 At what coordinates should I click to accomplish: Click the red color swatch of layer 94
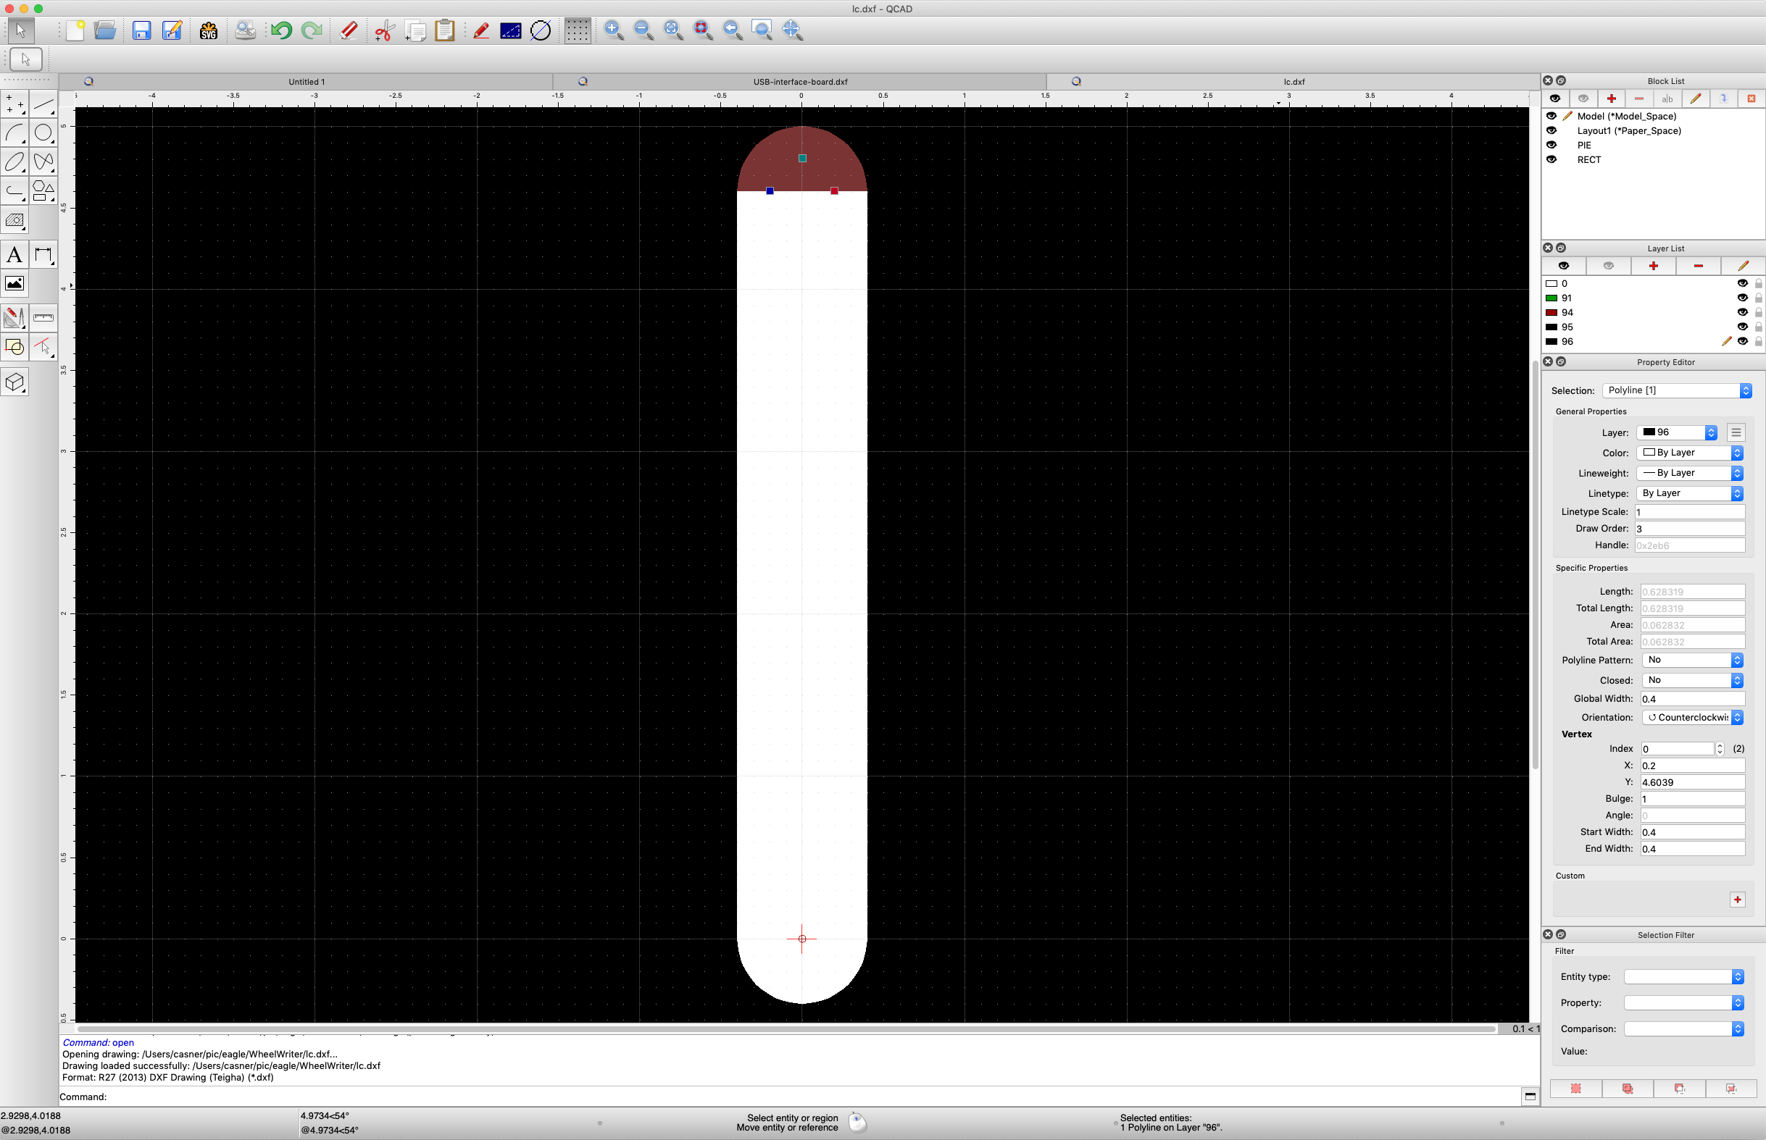1552,312
